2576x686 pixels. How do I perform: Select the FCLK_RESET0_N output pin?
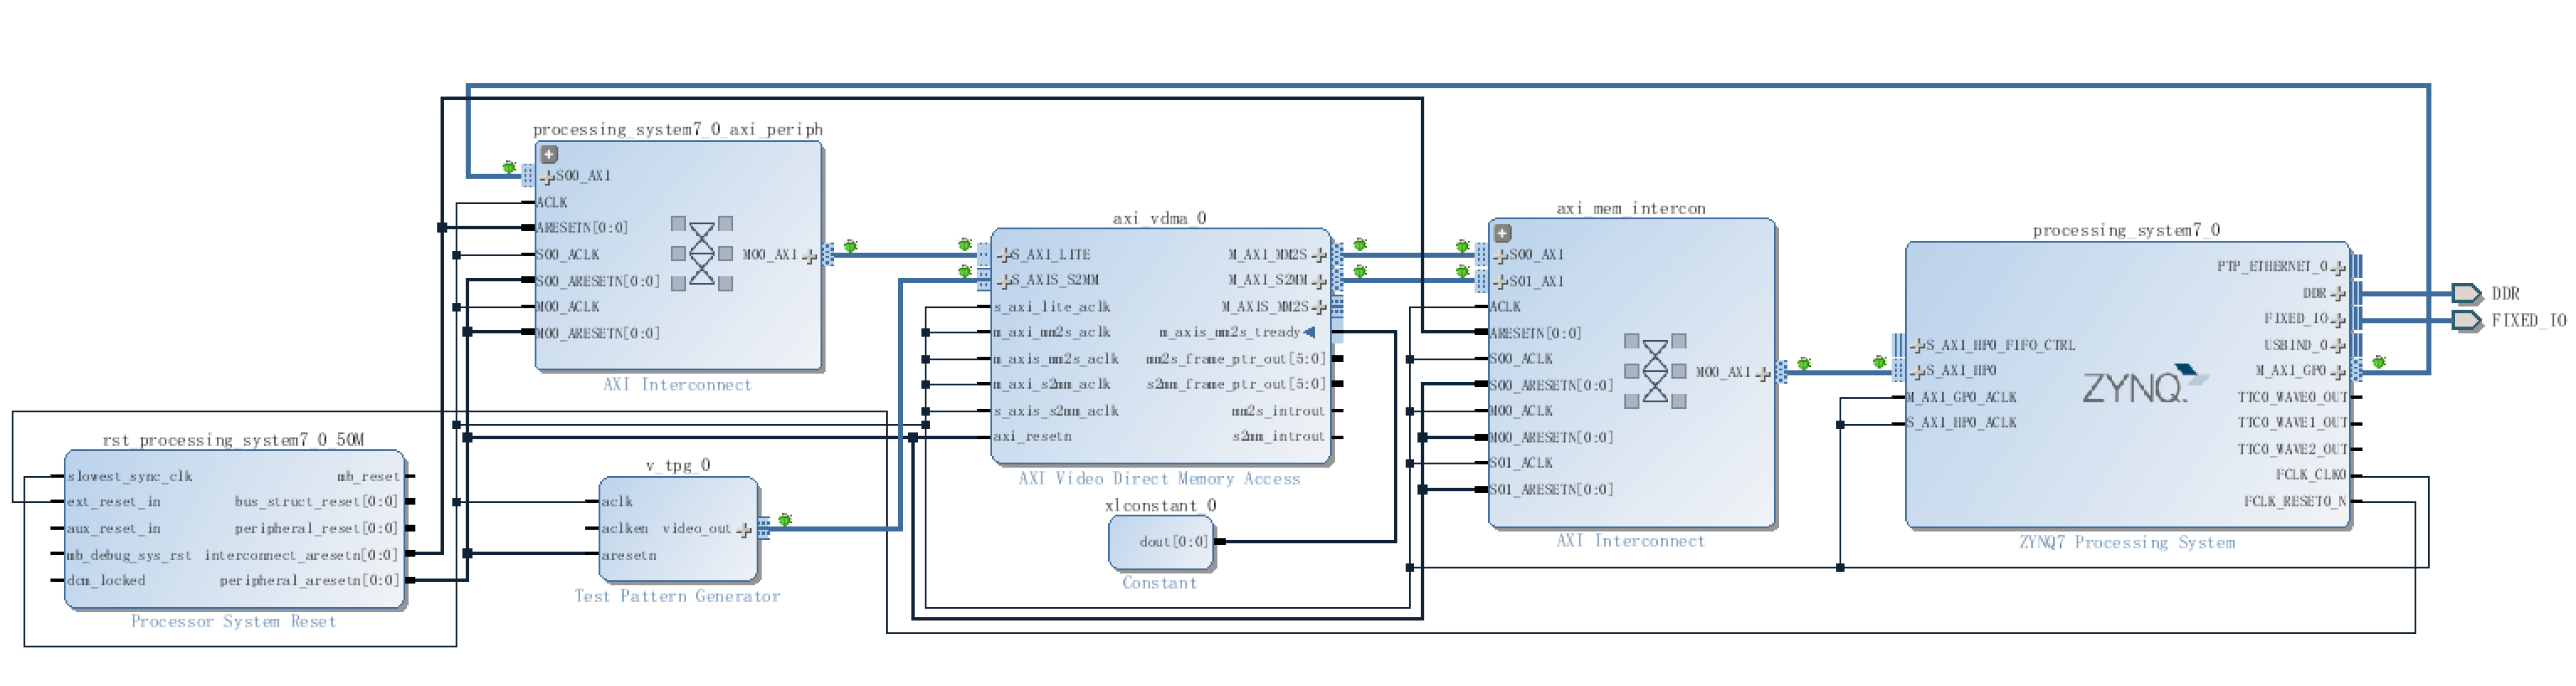2294,501
